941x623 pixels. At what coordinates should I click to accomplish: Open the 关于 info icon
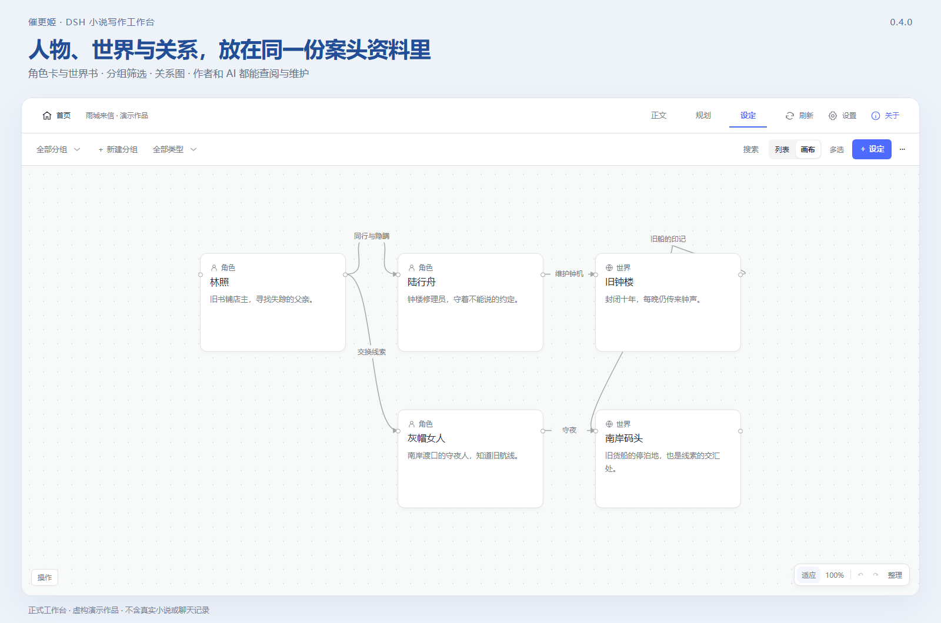click(x=876, y=116)
